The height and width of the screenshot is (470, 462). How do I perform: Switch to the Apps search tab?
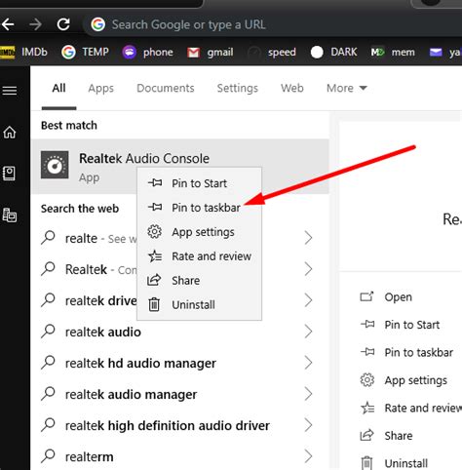(x=101, y=89)
